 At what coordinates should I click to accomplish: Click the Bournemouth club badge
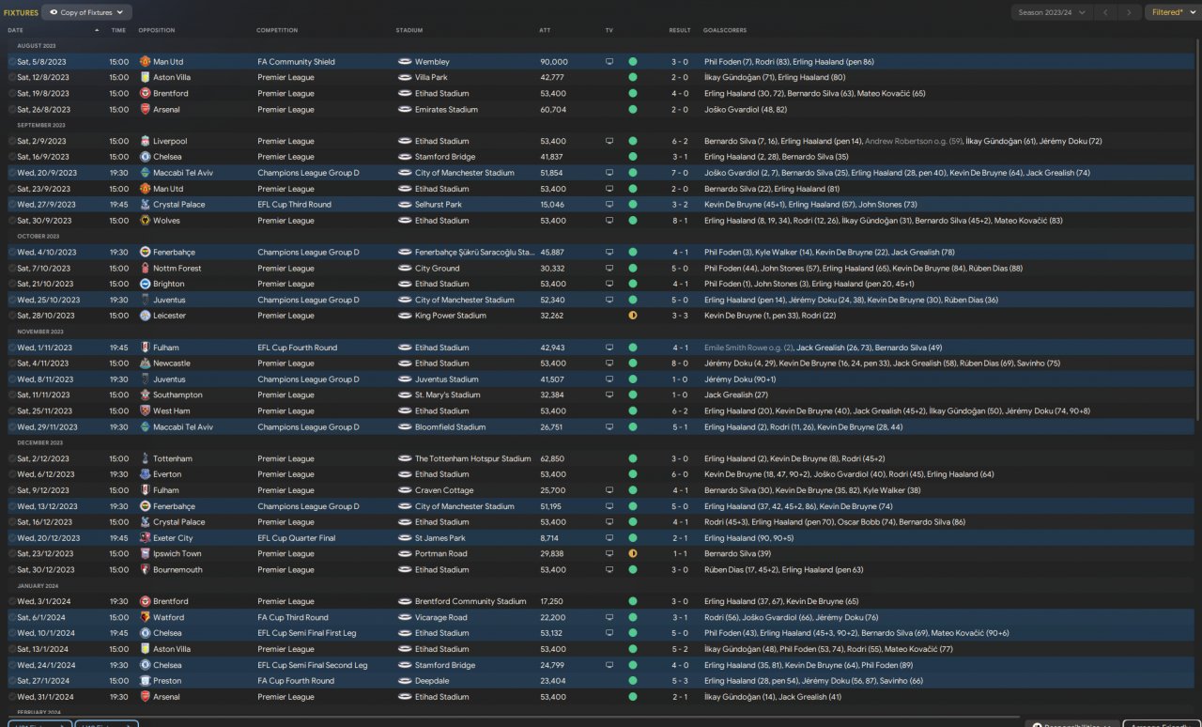[x=145, y=570]
